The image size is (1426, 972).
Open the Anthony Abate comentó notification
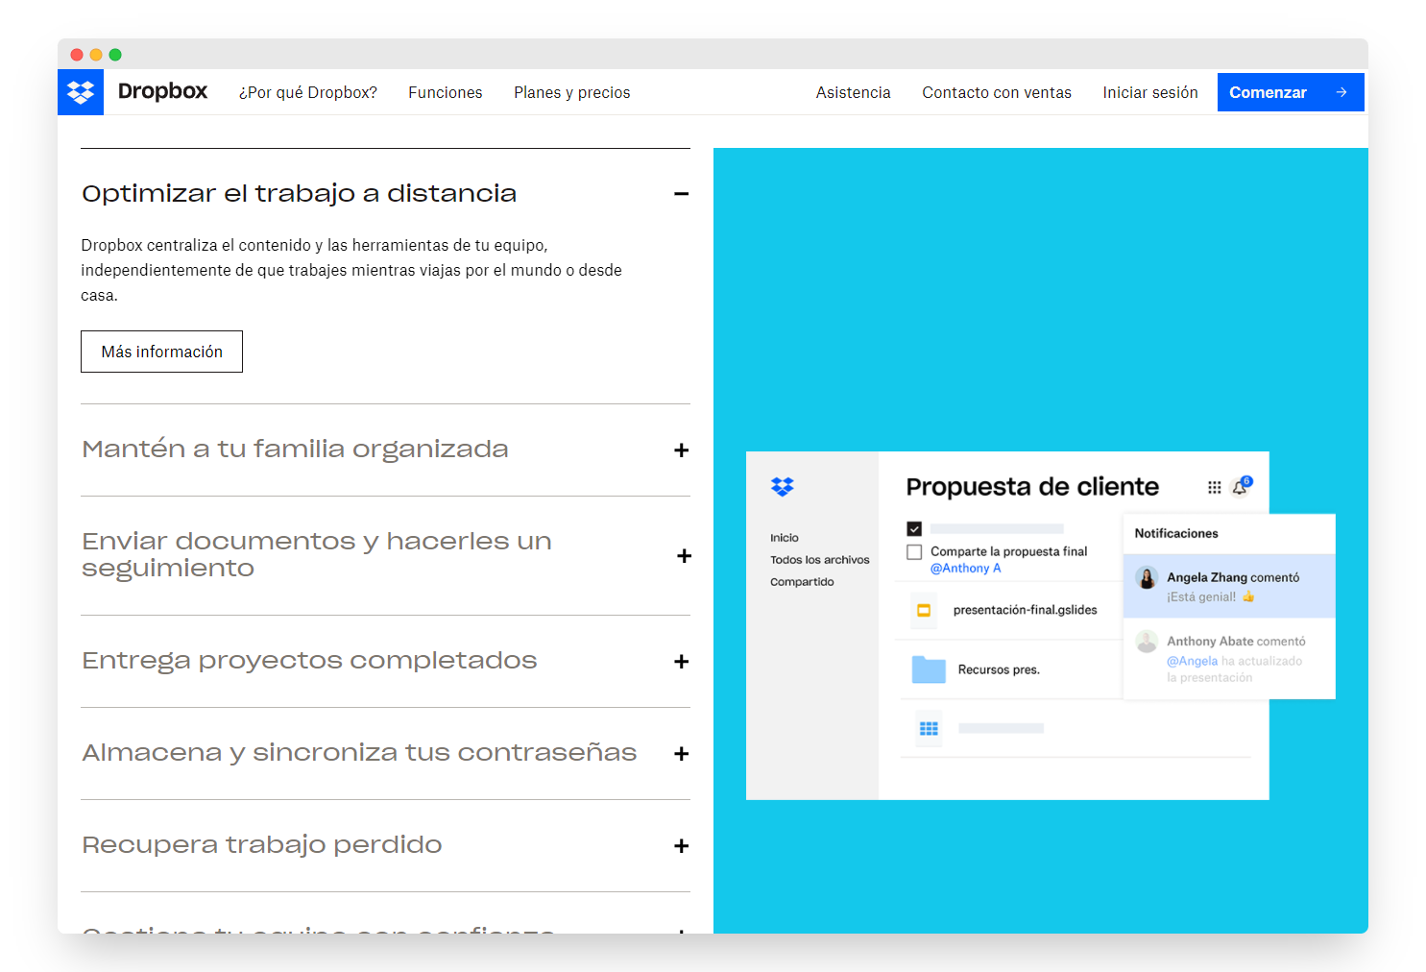pos(1229,659)
